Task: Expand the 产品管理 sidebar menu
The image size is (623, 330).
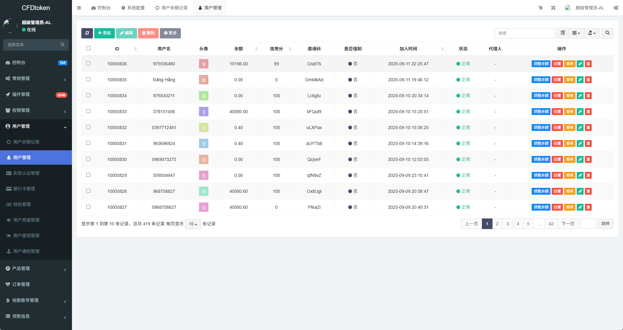Action: pyautogui.click(x=36, y=268)
